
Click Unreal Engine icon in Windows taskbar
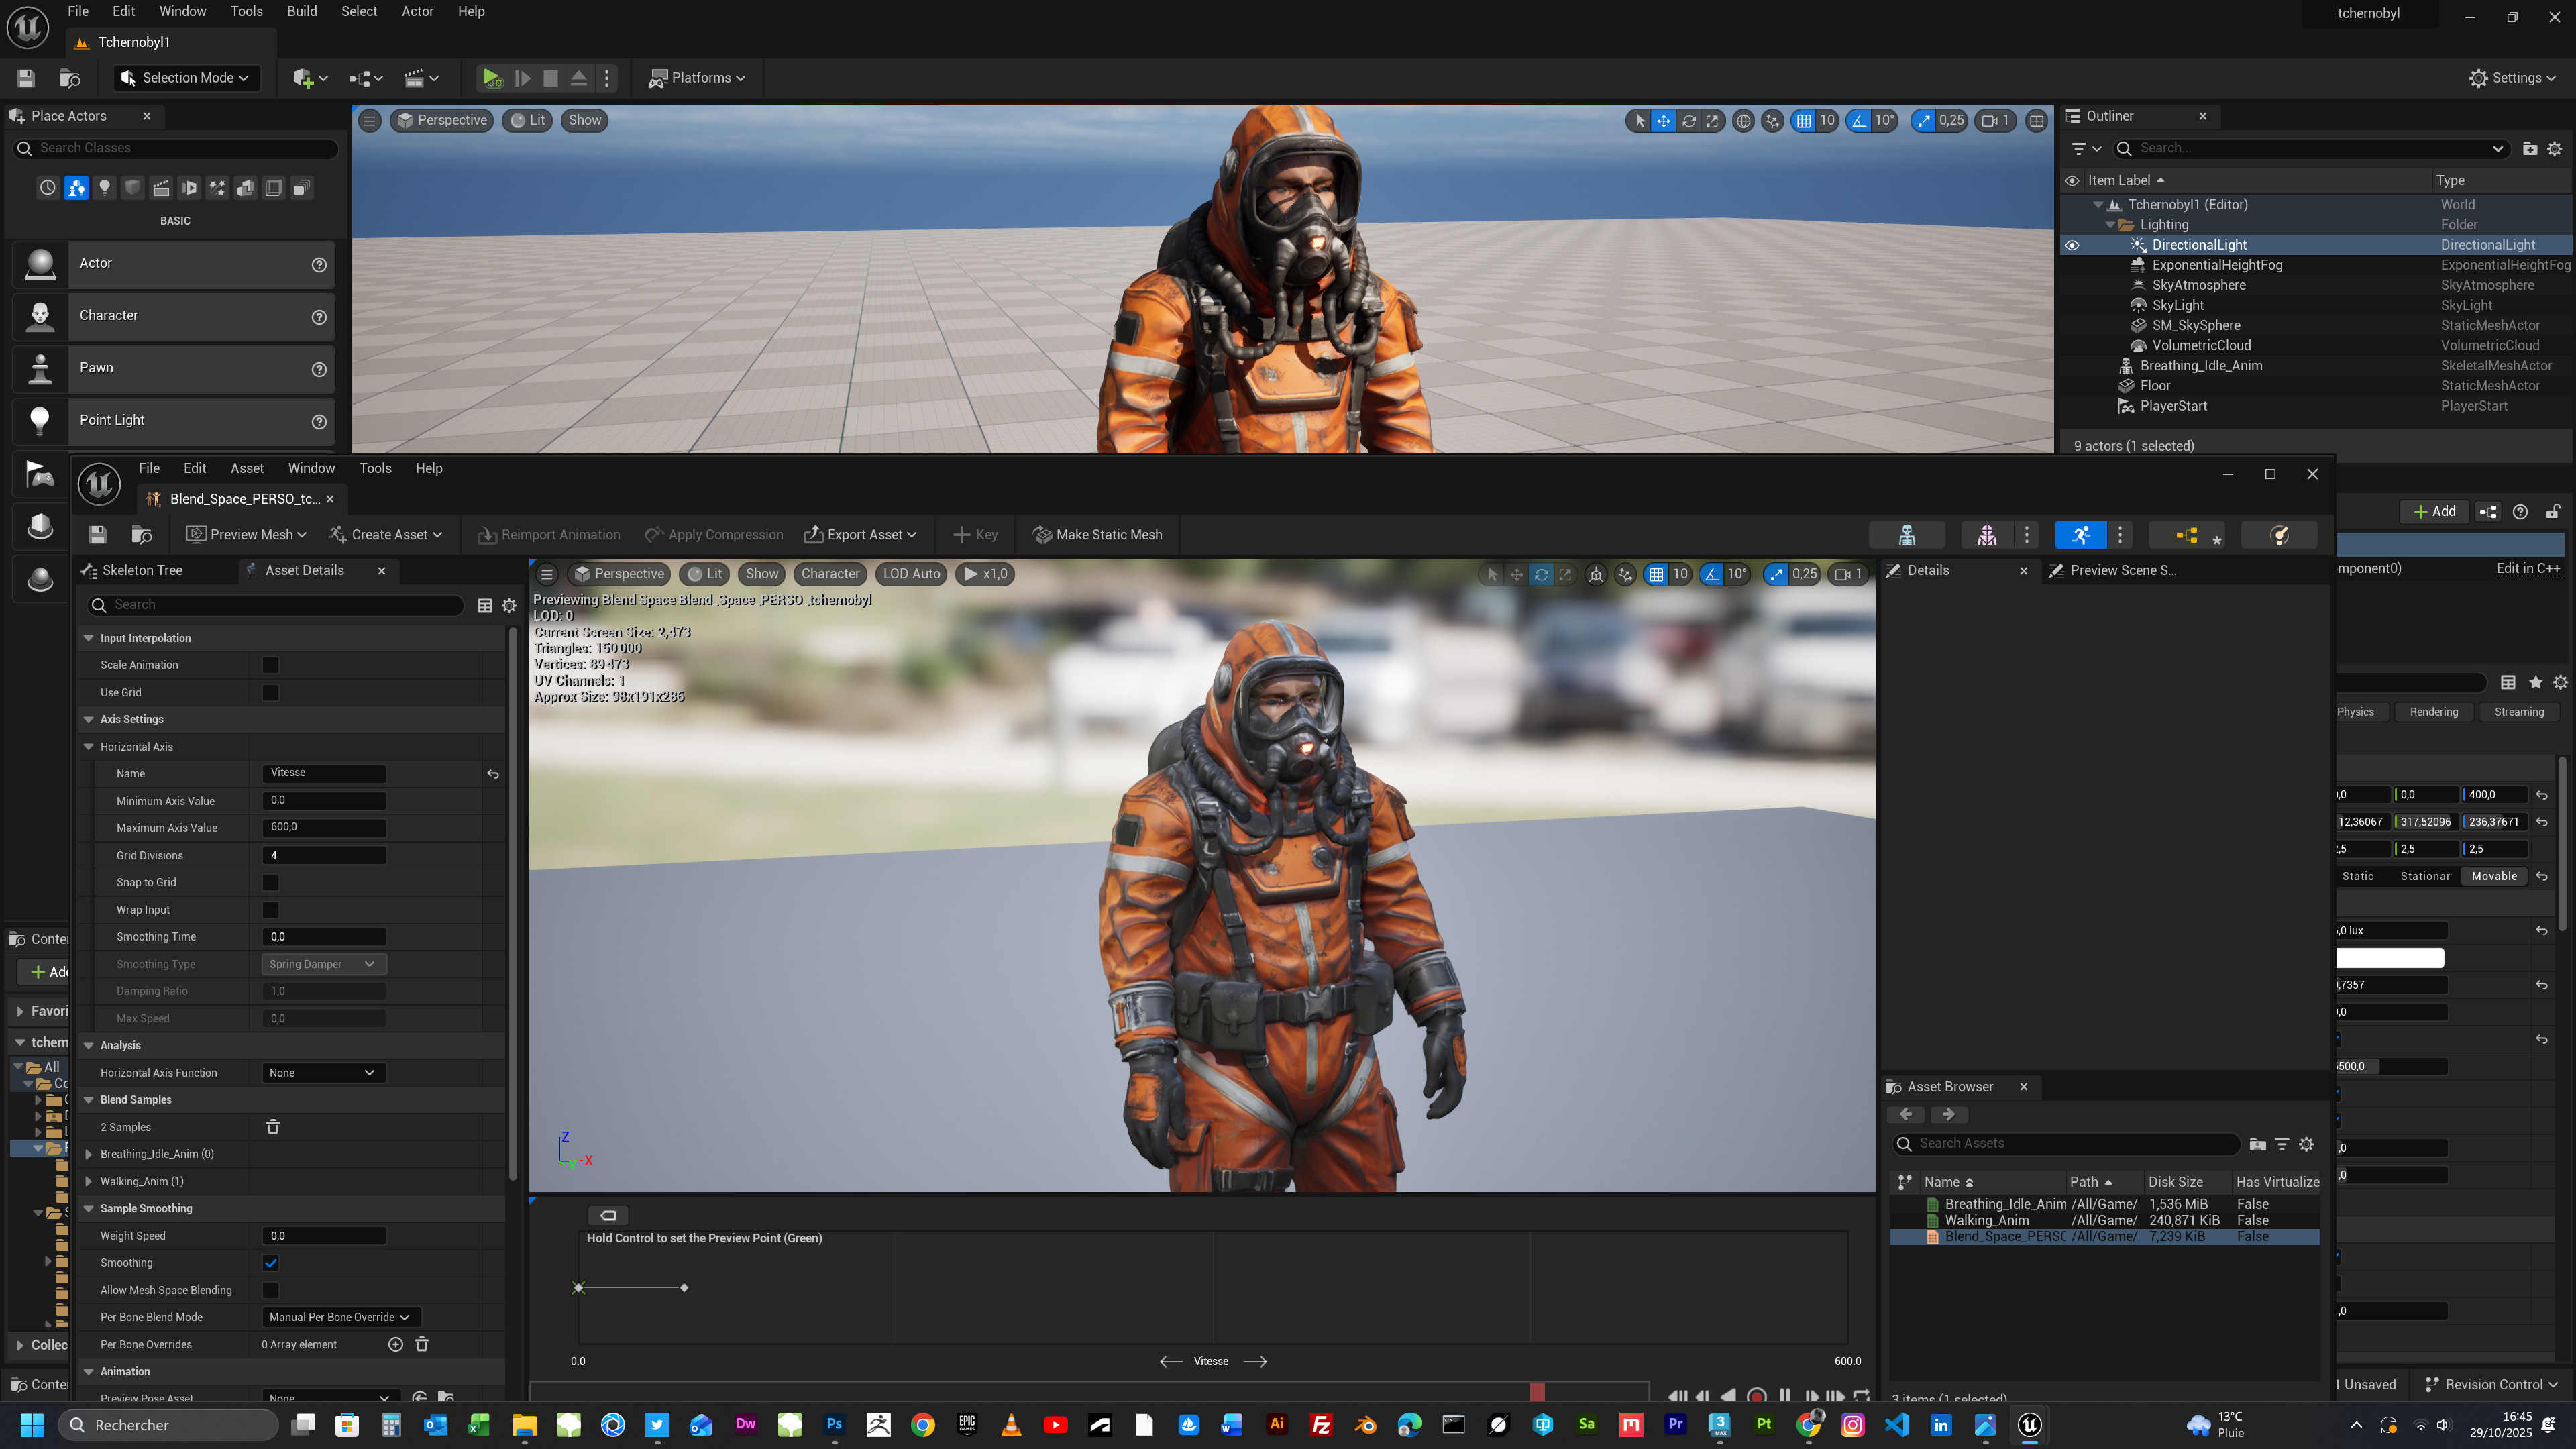[2029, 1425]
